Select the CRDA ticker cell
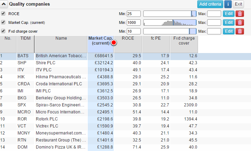 pyautogui.click(x=24, y=84)
